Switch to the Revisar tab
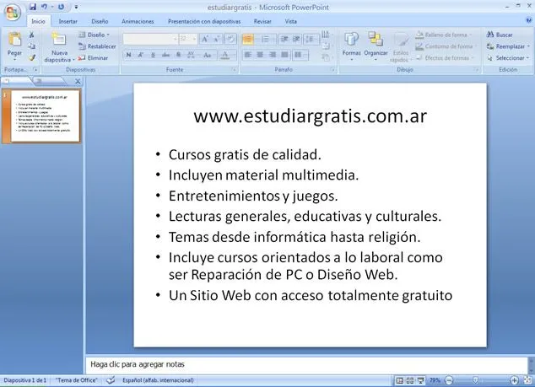Viewport: 535px width, 387px height. 262,21
